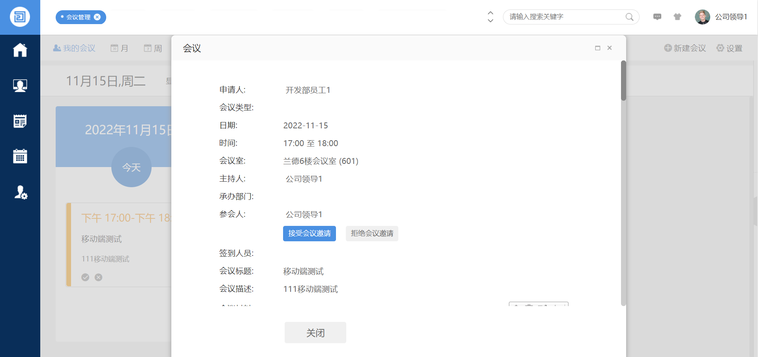
Task: Open the news sidebar icon
Action: pos(20,121)
